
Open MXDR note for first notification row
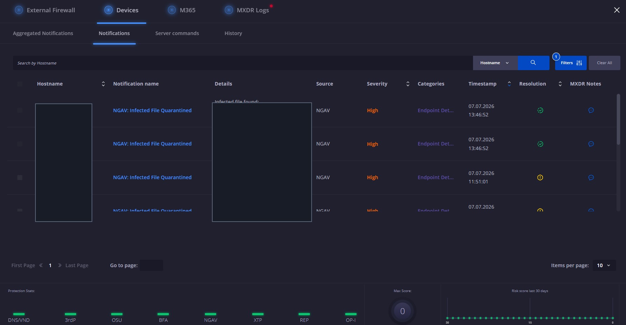click(x=591, y=110)
